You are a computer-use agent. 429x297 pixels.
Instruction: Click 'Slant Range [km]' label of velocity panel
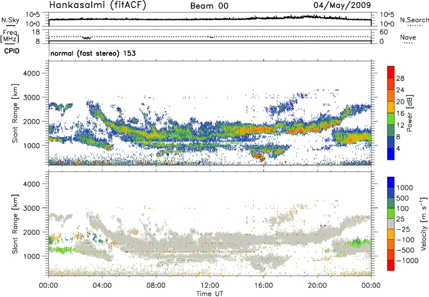pos(15,224)
